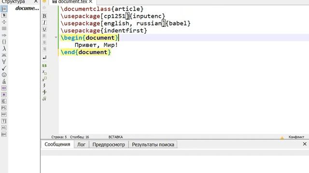Open miscellaneous math (∀) symbols

pos(4,62)
